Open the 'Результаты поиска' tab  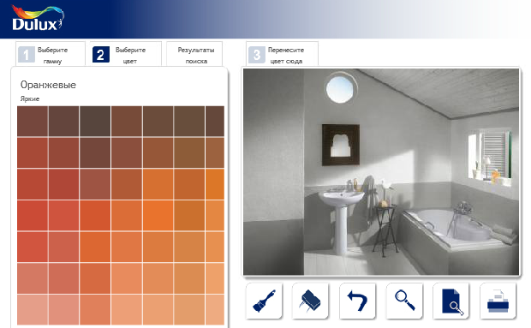pos(194,54)
